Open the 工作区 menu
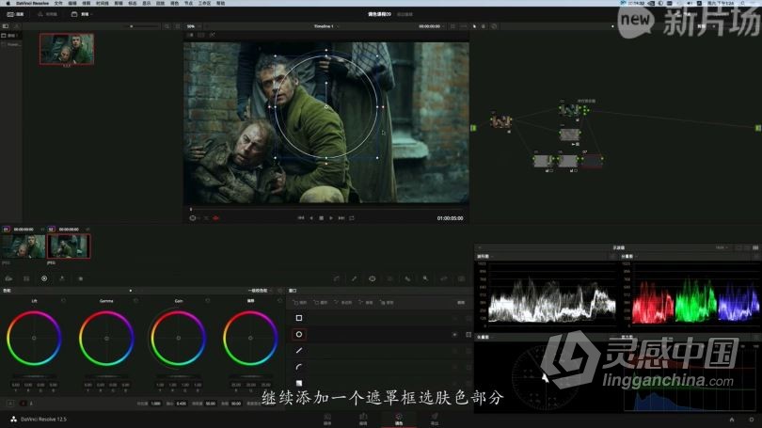 click(204, 3)
